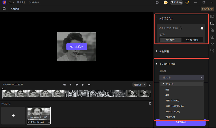Open the メニュー menu

coord(11,3)
